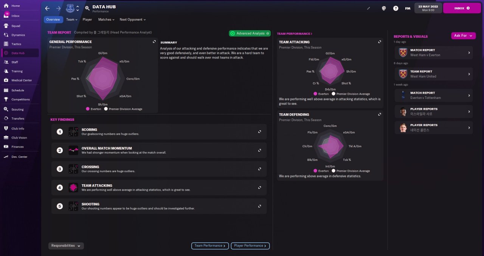The height and width of the screenshot is (256, 484).
Task: Open the Team Performance header link
Action: coord(295,34)
